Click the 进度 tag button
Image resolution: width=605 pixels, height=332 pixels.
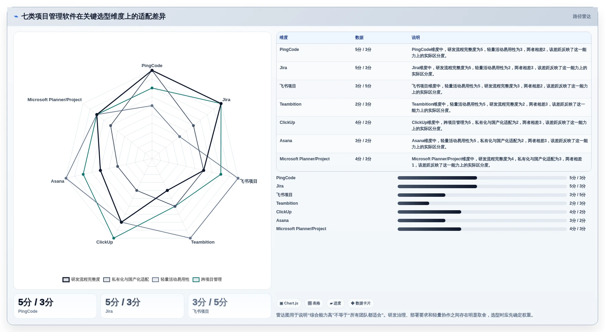(x=335, y=303)
